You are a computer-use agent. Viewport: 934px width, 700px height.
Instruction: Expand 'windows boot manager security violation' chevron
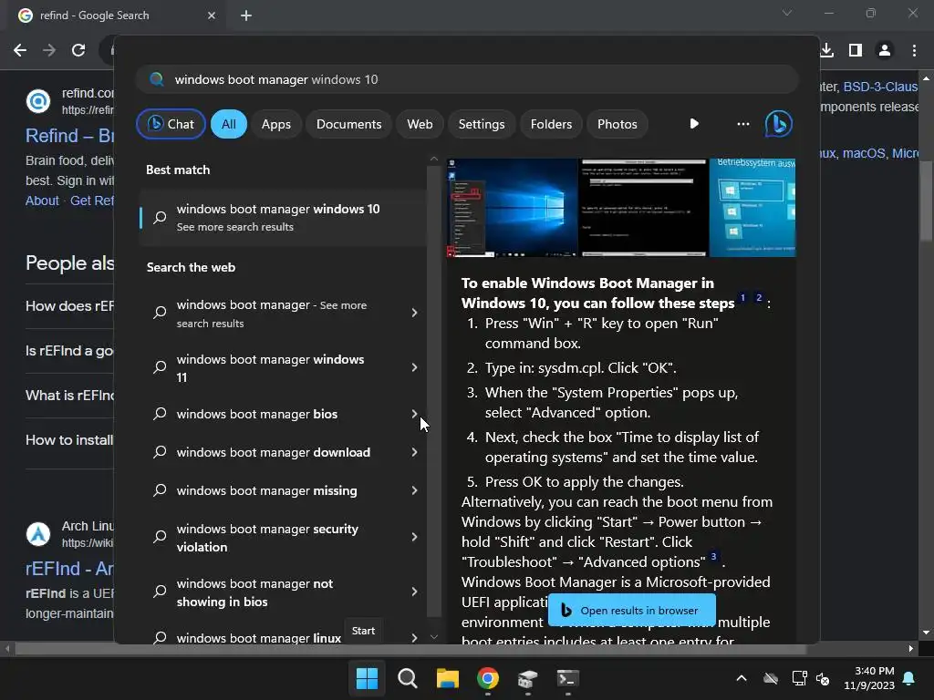[x=415, y=537]
